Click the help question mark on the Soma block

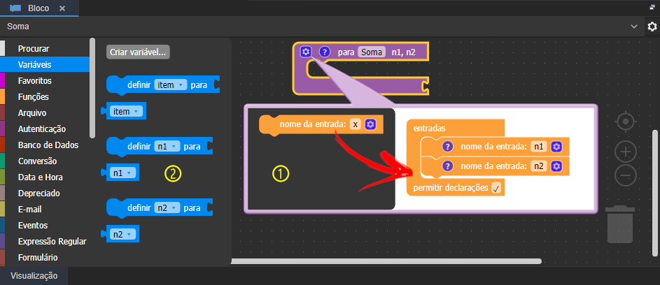pyautogui.click(x=324, y=52)
